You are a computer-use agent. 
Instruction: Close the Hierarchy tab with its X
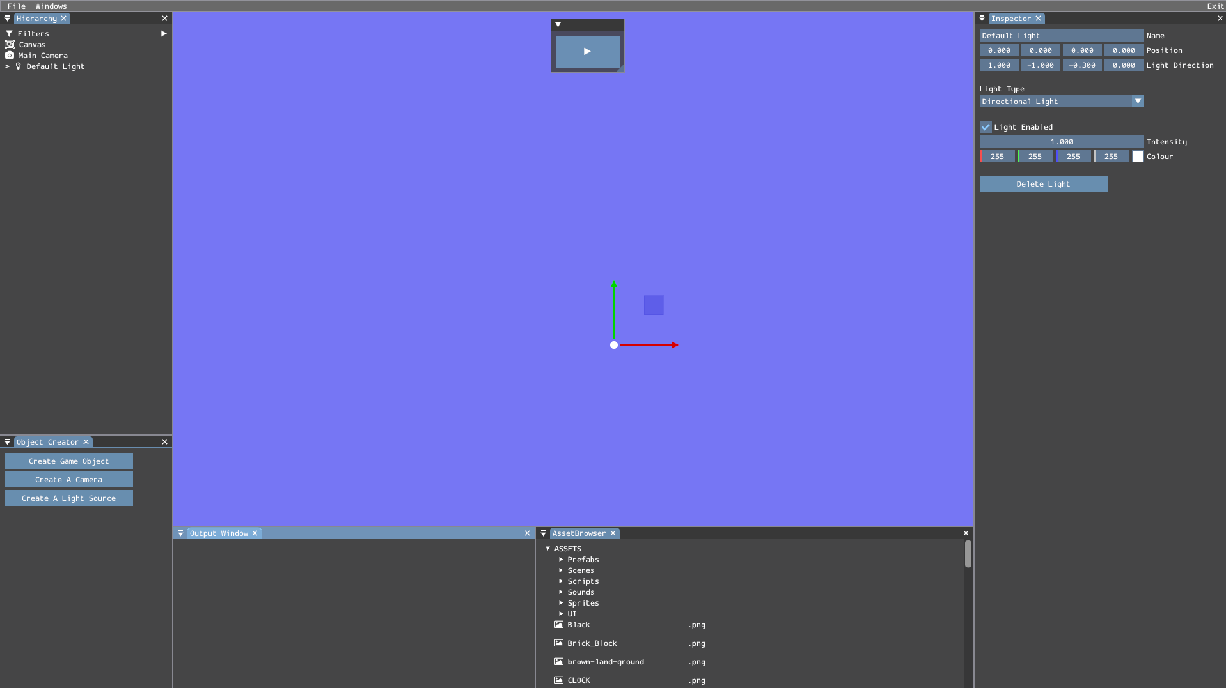63,19
